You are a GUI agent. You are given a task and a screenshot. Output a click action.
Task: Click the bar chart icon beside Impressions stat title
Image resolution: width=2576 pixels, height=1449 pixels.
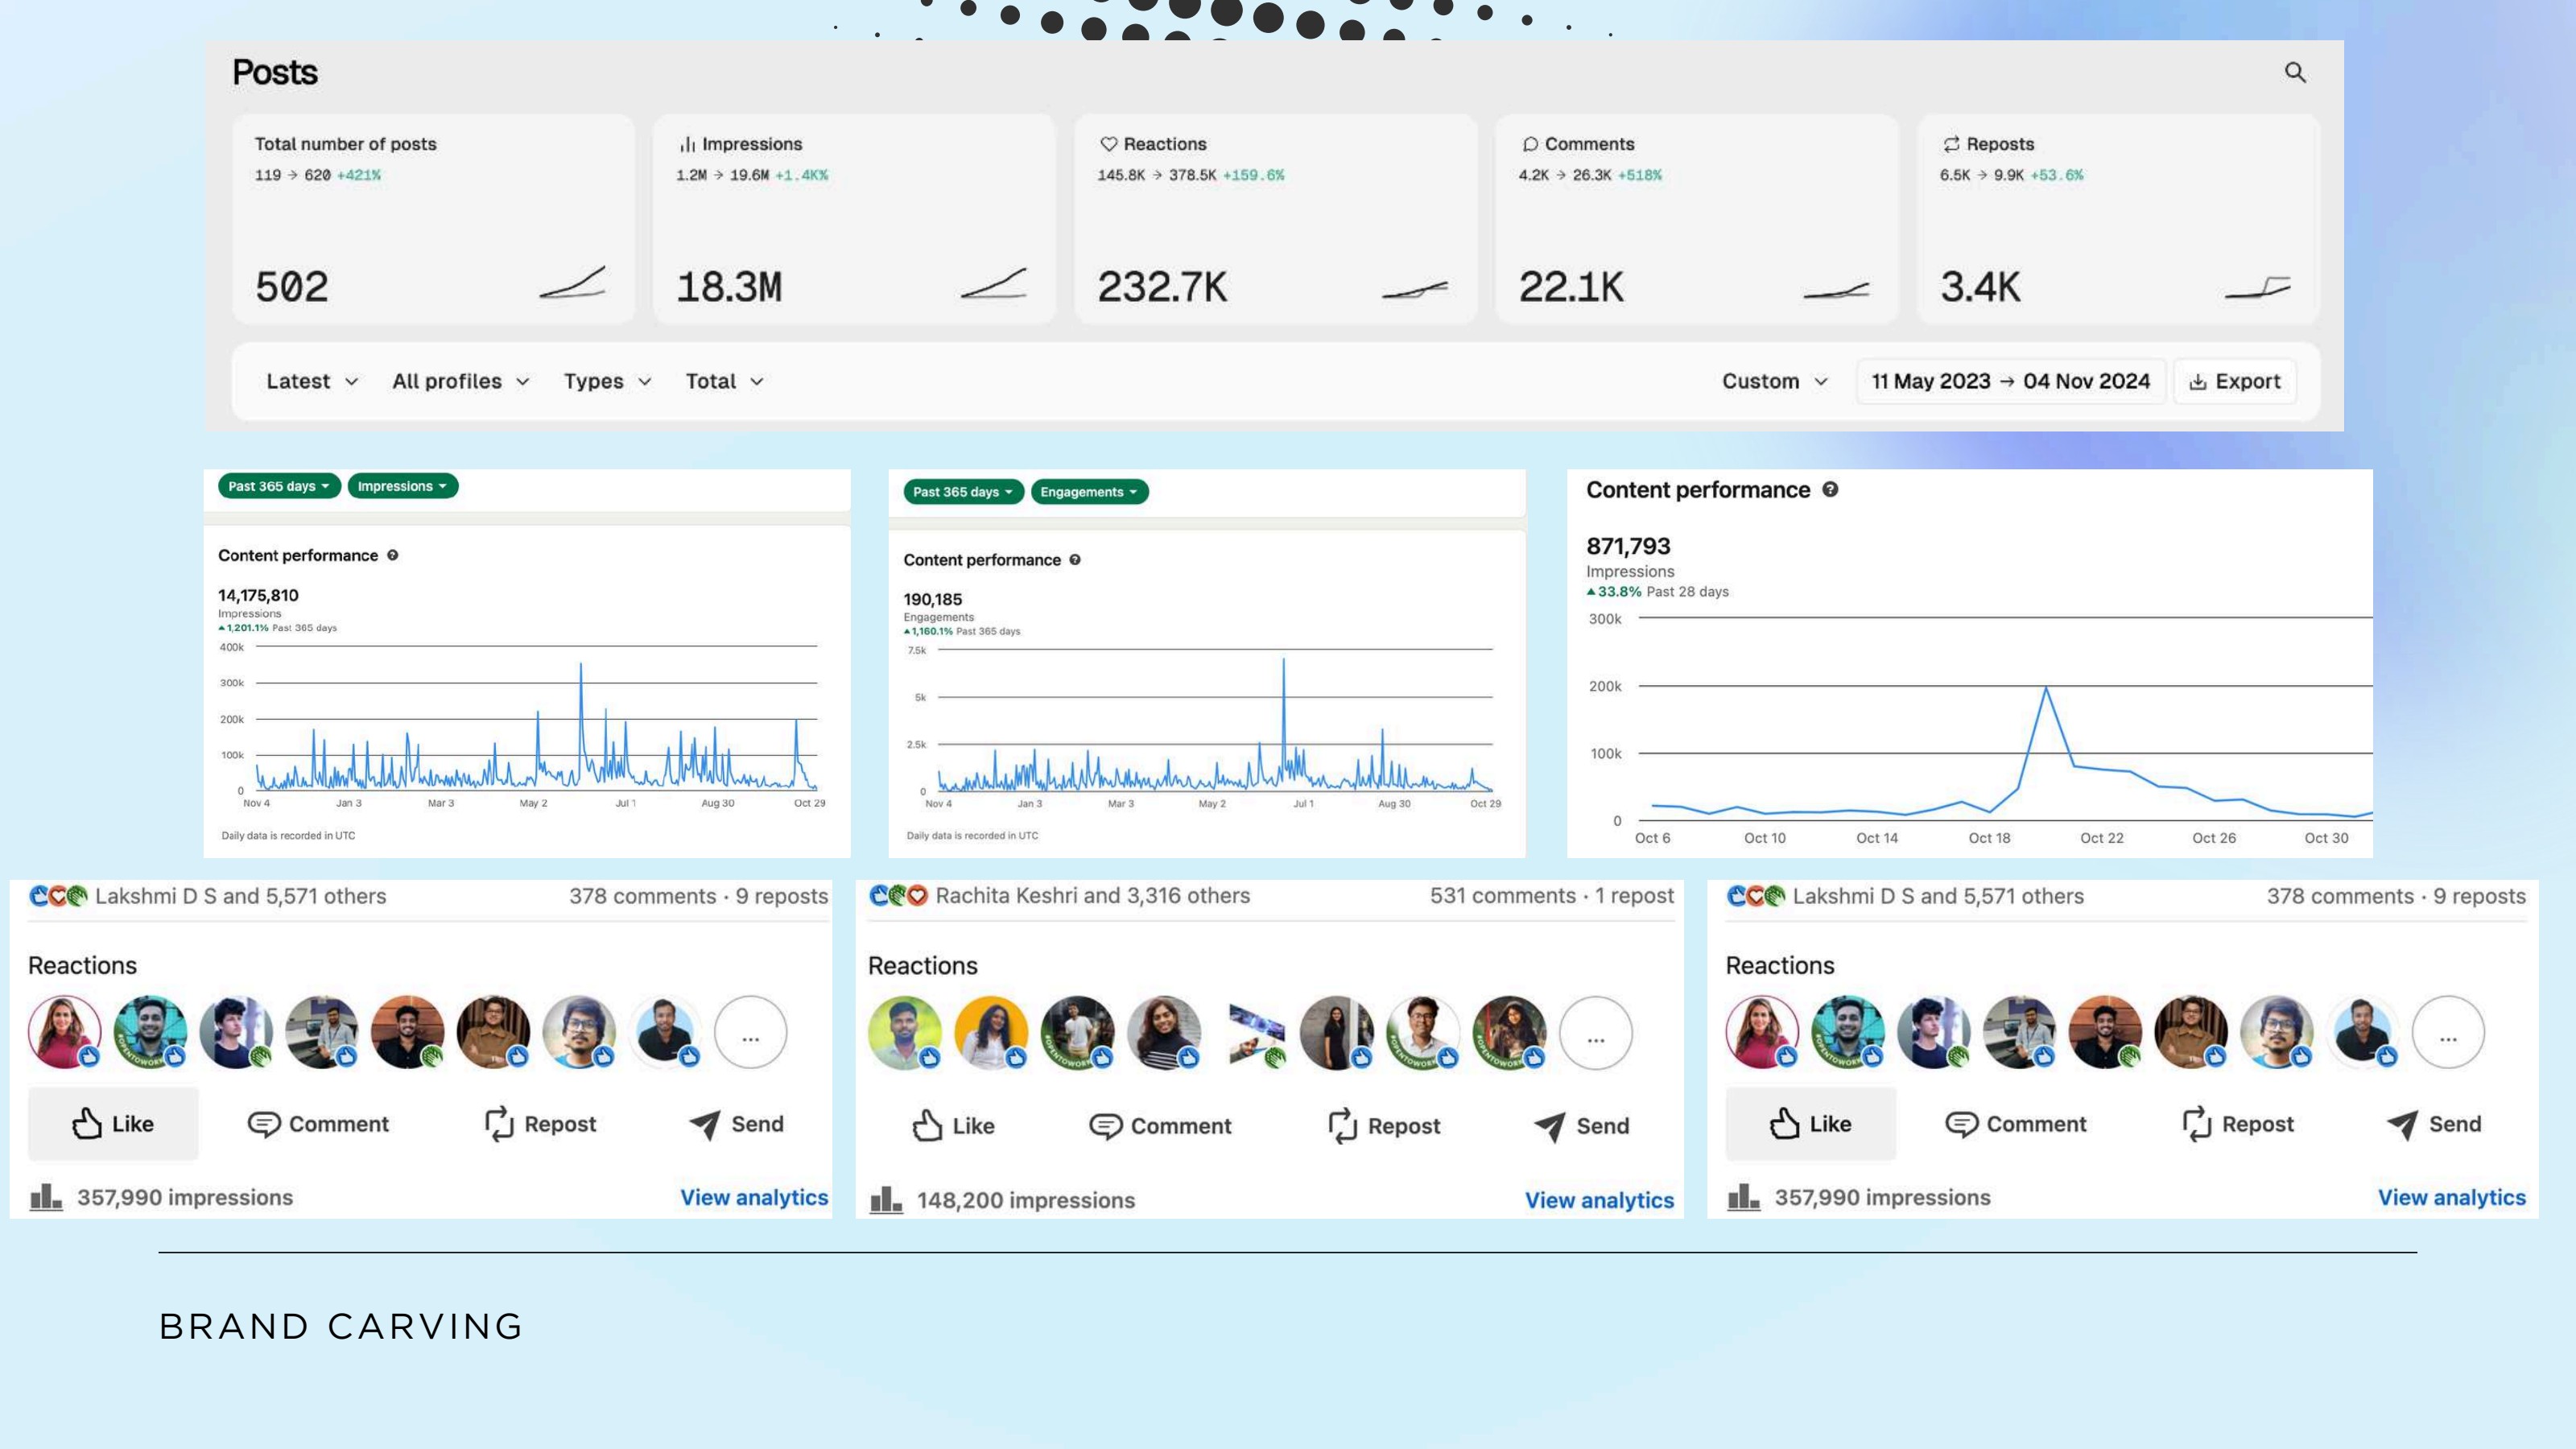[x=687, y=144]
